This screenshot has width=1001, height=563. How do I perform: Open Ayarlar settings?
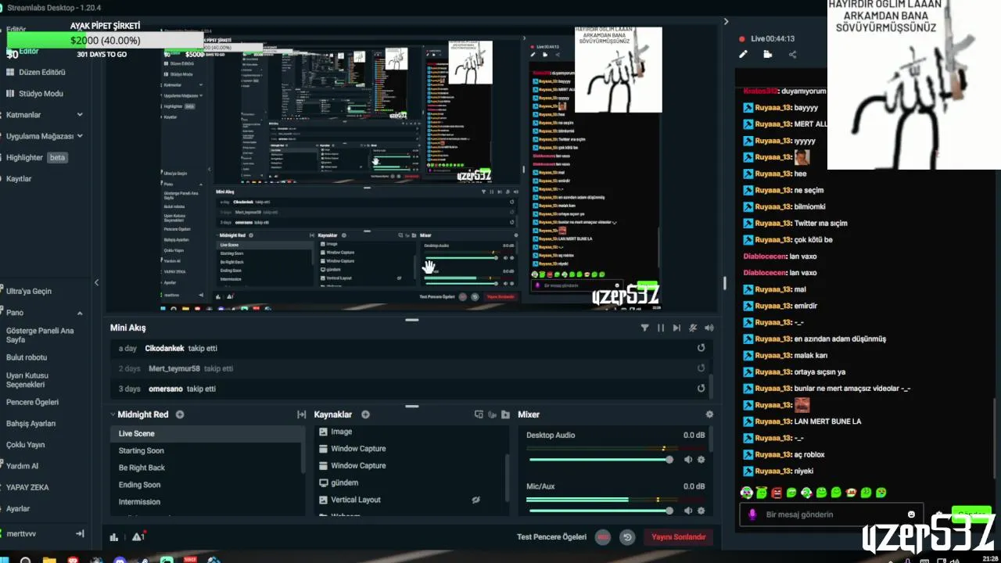tap(18, 508)
